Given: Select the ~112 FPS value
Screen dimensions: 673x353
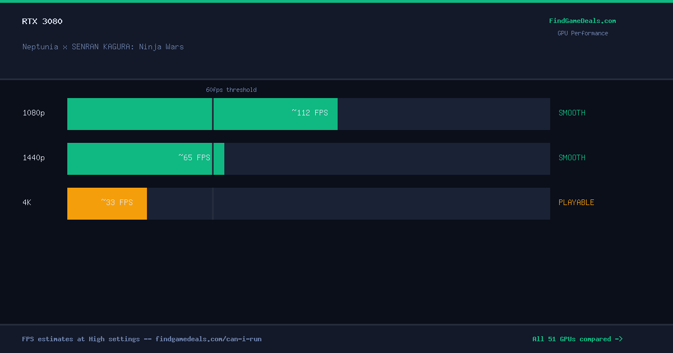Looking at the screenshot, I should [x=310, y=113].
